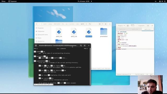Switch to the lab12_3.sh editor tab
167x94 pixels.
click(147, 29)
